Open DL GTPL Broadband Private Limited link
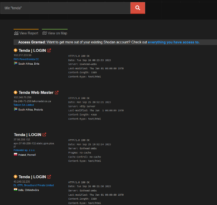217x205 pixels. coord(34,185)
